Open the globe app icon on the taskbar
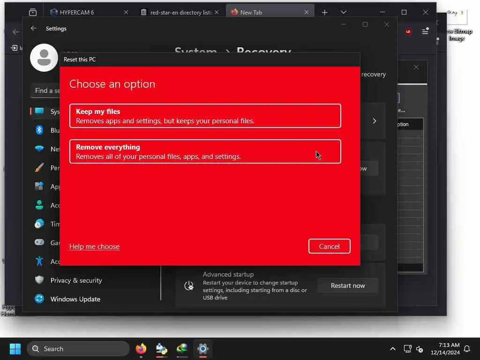The width and height of the screenshot is (480, 360). point(182,349)
